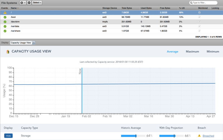Click the Locking column header
This screenshot has height=140, width=223.
[215, 8]
